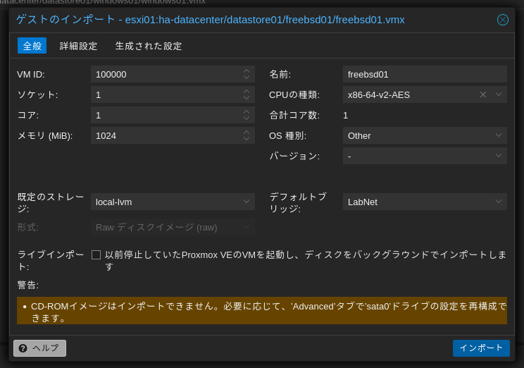Increase the コア count
Viewport: 524px width, 368px height.
point(247,111)
